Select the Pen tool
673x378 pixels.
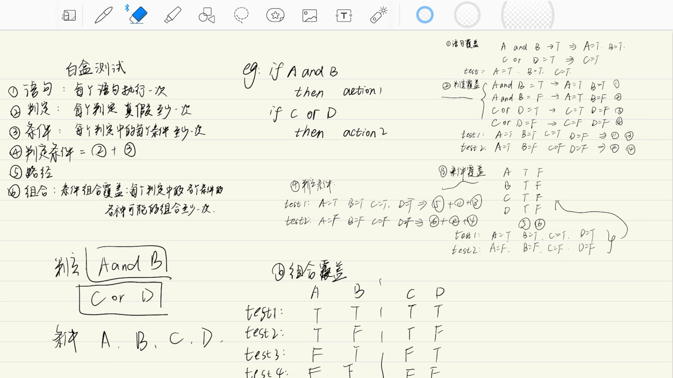(x=104, y=15)
